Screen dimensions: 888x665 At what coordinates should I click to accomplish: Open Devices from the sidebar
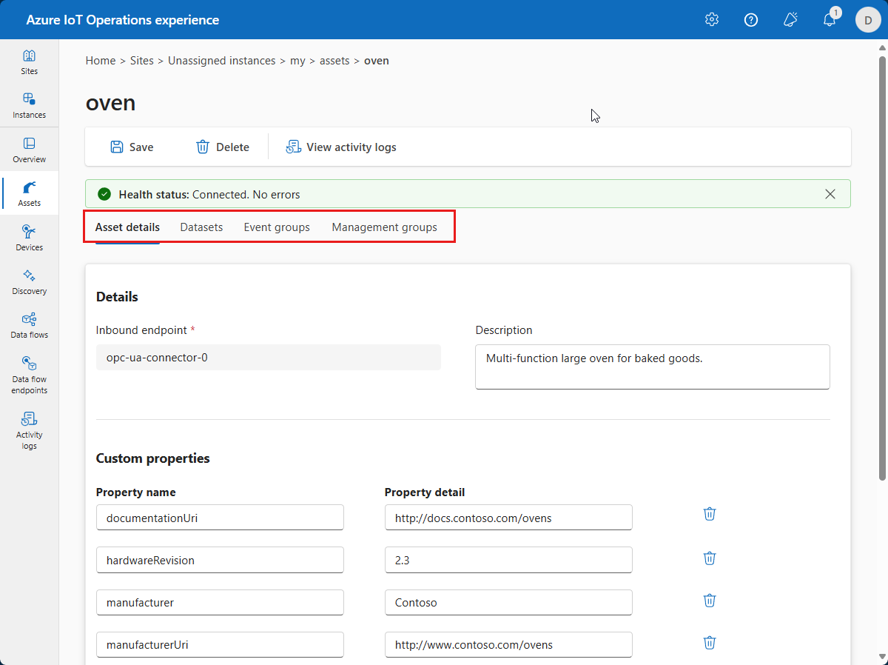pyautogui.click(x=29, y=238)
